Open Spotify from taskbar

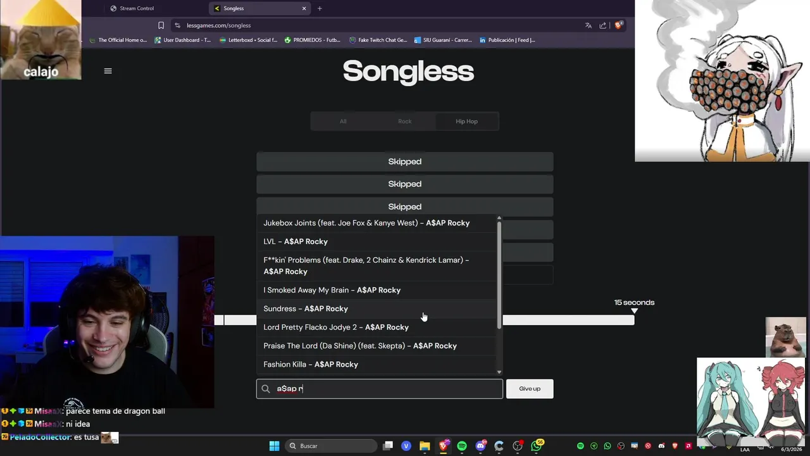(x=462, y=446)
